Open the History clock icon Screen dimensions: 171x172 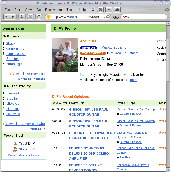[100, 10]
